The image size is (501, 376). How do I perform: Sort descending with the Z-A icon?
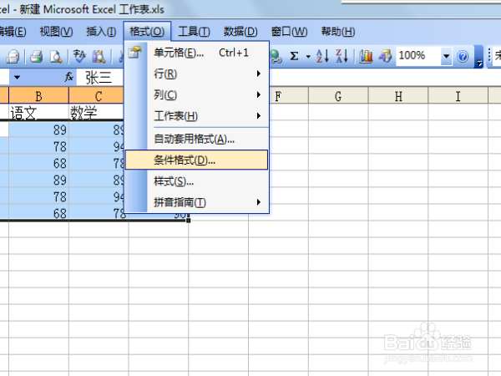pyautogui.click(x=342, y=56)
